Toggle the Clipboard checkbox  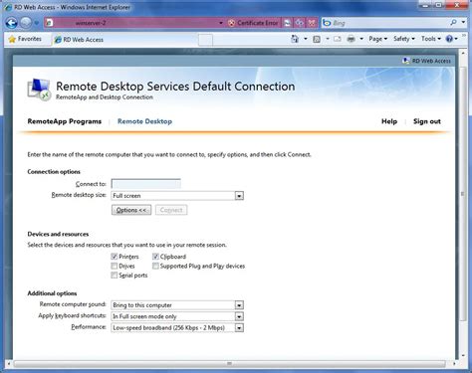click(155, 257)
